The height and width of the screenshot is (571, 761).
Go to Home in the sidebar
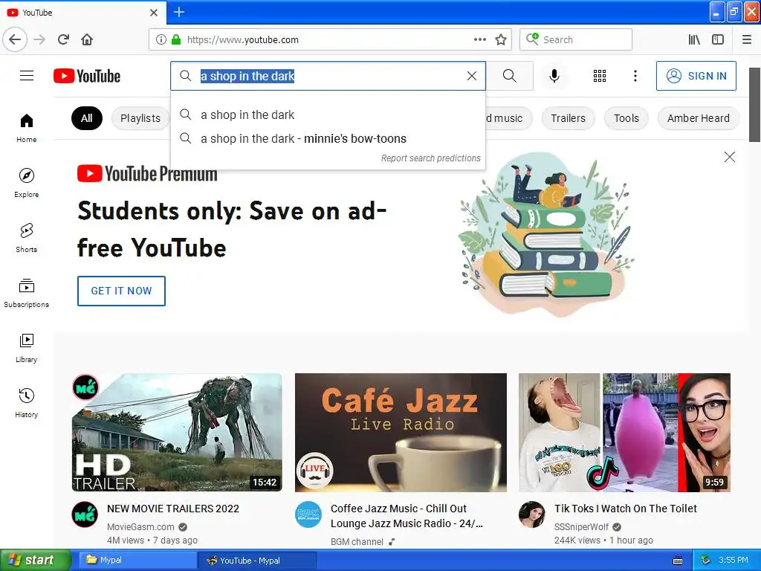(27, 129)
